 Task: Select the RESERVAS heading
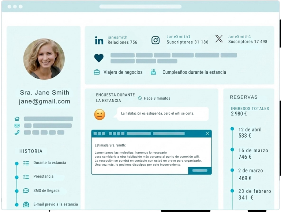tap(244, 97)
